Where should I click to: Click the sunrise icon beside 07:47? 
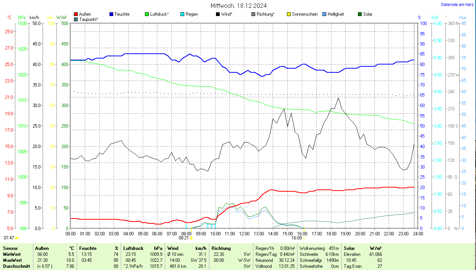click(17, 238)
